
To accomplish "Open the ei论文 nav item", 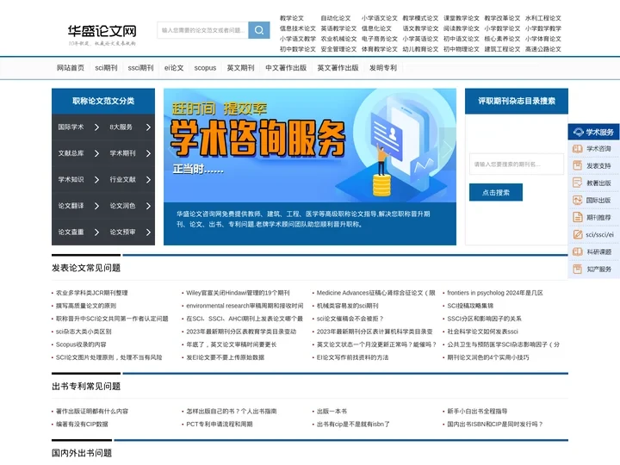I will [x=174, y=68].
